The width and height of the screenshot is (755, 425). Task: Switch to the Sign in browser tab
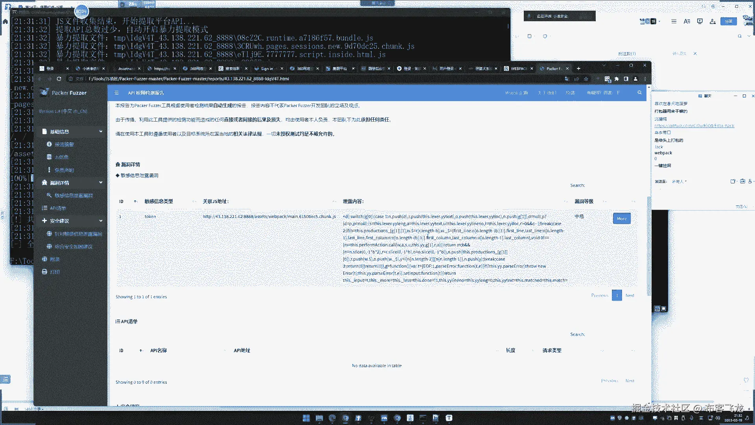pos(266,68)
